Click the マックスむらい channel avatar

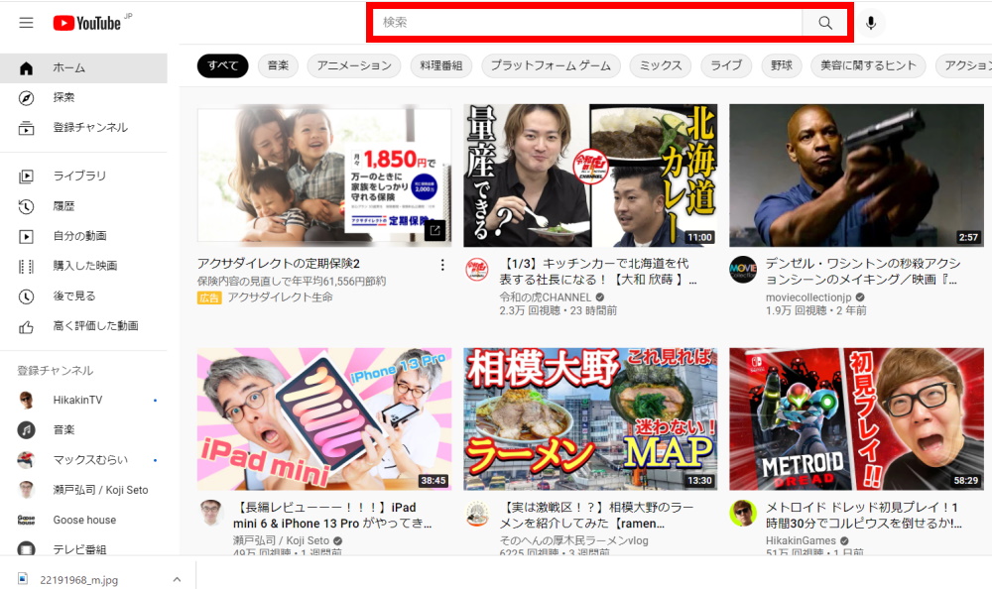pos(26,460)
